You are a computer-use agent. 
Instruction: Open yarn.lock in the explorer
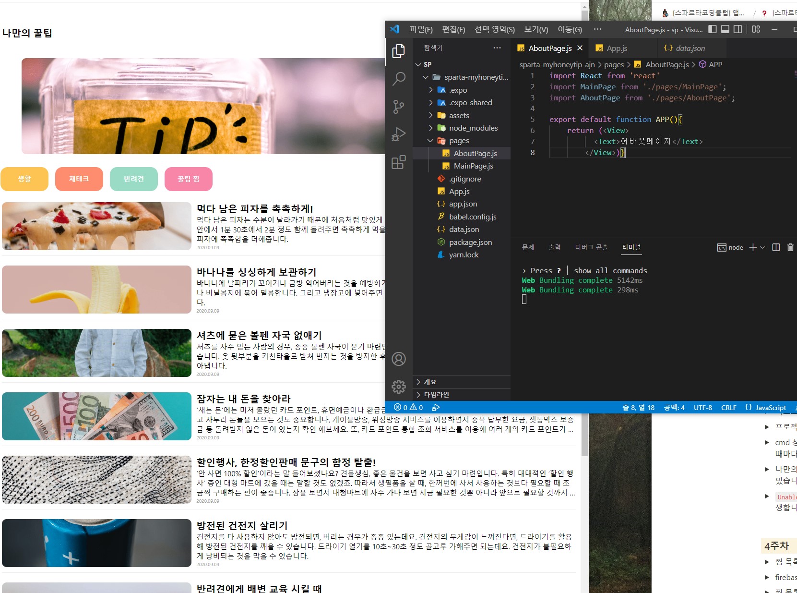tap(462, 255)
